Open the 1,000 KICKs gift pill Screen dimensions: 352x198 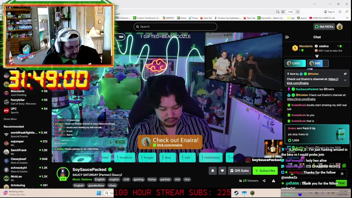pos(295,63)
